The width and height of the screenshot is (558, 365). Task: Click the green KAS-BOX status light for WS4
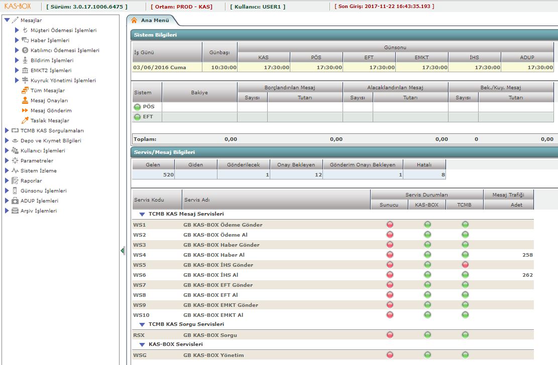coord(428,255)
